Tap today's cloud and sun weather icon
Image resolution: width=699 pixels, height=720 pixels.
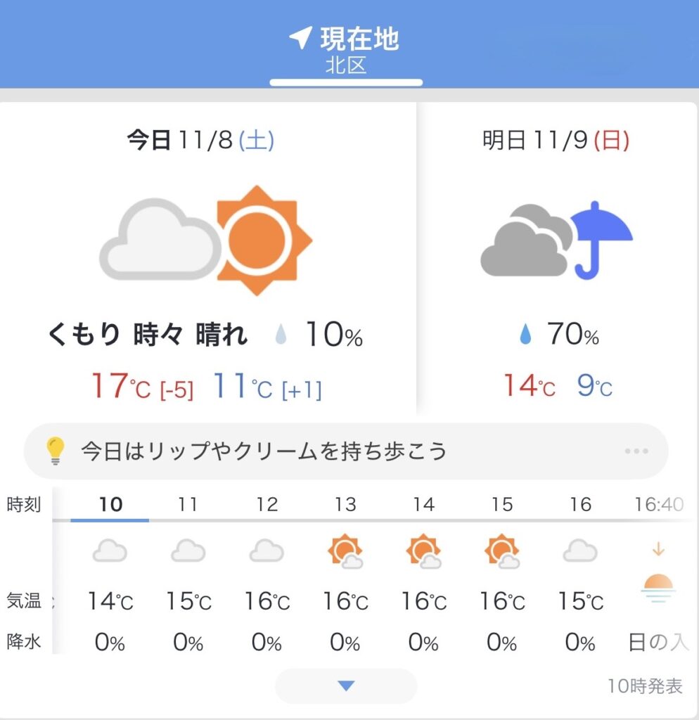click(x=205, y=240)
